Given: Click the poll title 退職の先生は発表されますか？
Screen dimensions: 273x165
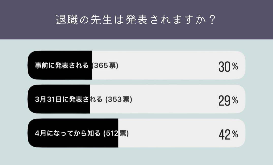Looking at the screenshot, I should pyautogui.click(x=136, y=20).
